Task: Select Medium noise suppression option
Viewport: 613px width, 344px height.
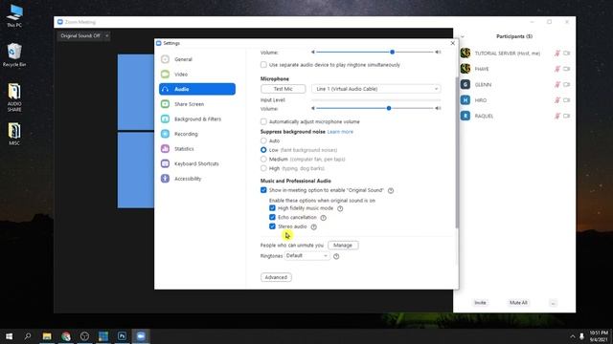Action: pos(263,160)
